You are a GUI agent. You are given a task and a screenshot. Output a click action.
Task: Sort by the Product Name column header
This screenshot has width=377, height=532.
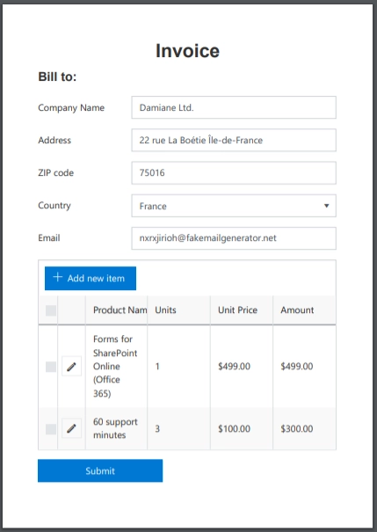click(x=116, y=310)
